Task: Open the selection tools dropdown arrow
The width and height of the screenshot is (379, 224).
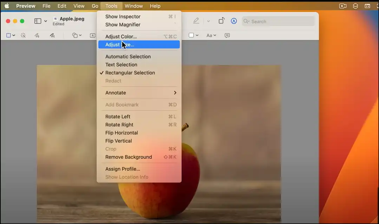Action: pos(14,35)
